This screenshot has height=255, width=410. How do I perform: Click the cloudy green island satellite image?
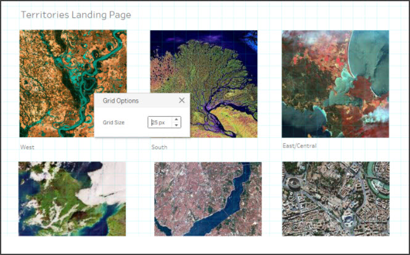[72, 199]
